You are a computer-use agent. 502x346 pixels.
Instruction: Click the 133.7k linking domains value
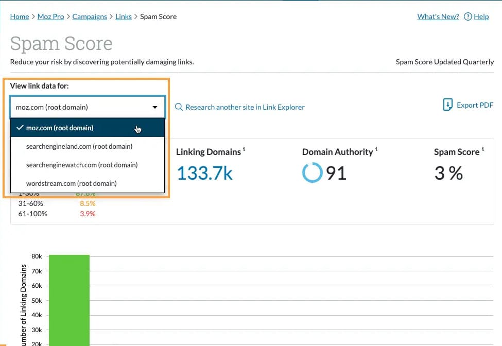click(204, 173)
